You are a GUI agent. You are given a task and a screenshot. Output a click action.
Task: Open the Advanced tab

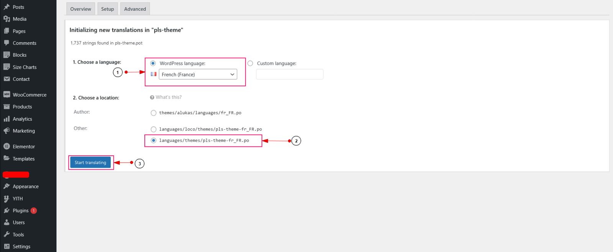(135, 9)
